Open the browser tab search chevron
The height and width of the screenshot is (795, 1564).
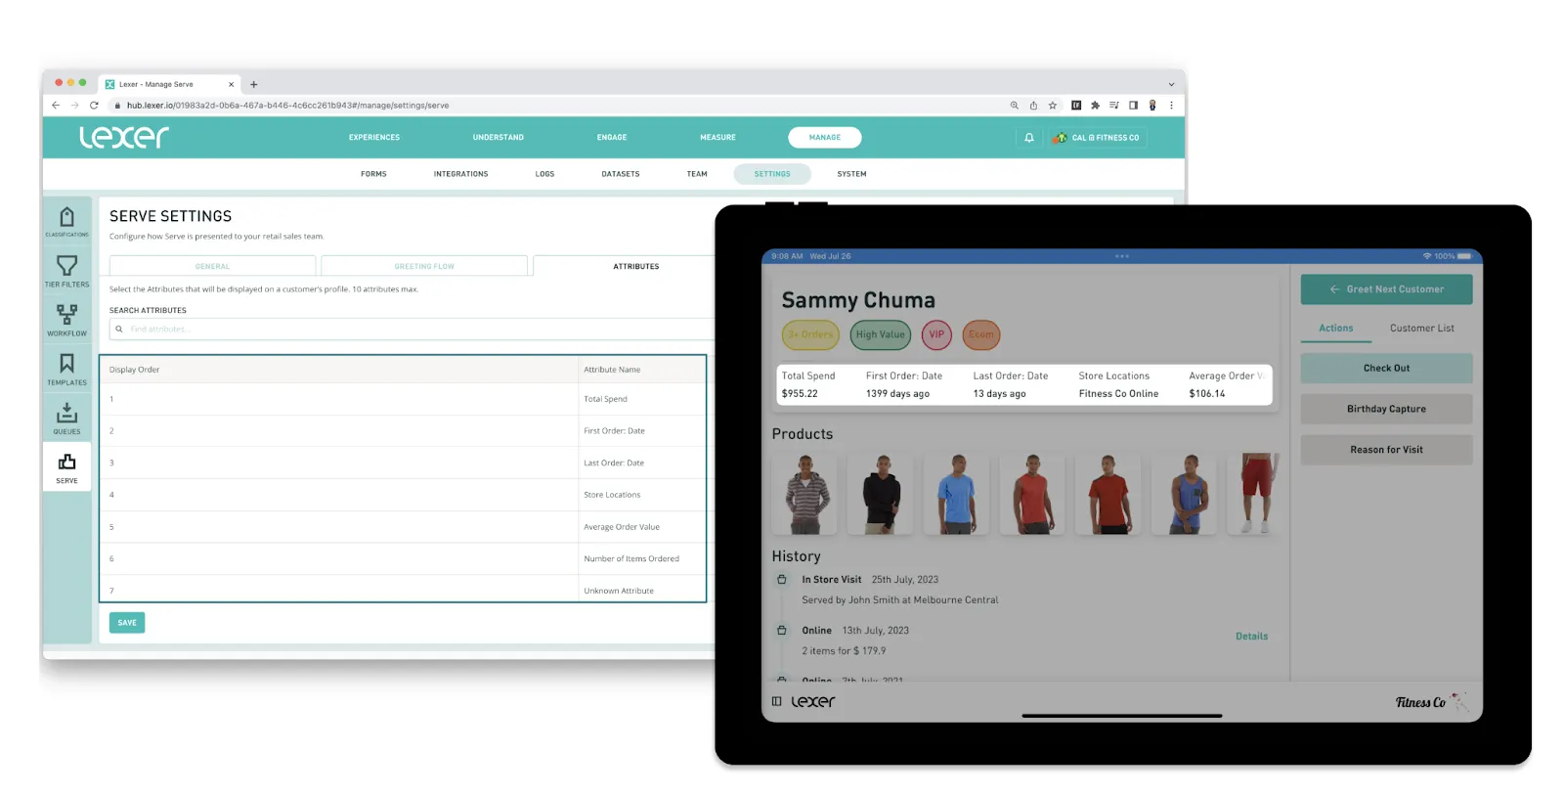pyautogui.click(x=1171, y=84)
